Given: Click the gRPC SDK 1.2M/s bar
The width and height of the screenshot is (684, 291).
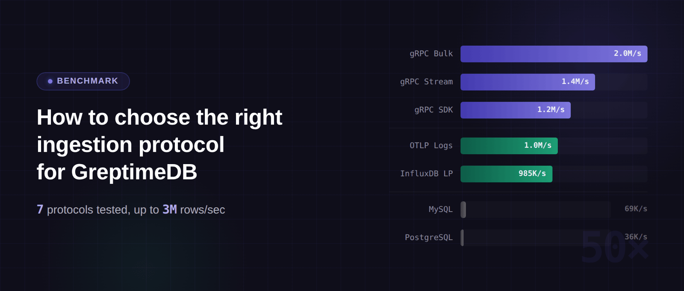Looking at the screenshot, I should tap(515, 110).
